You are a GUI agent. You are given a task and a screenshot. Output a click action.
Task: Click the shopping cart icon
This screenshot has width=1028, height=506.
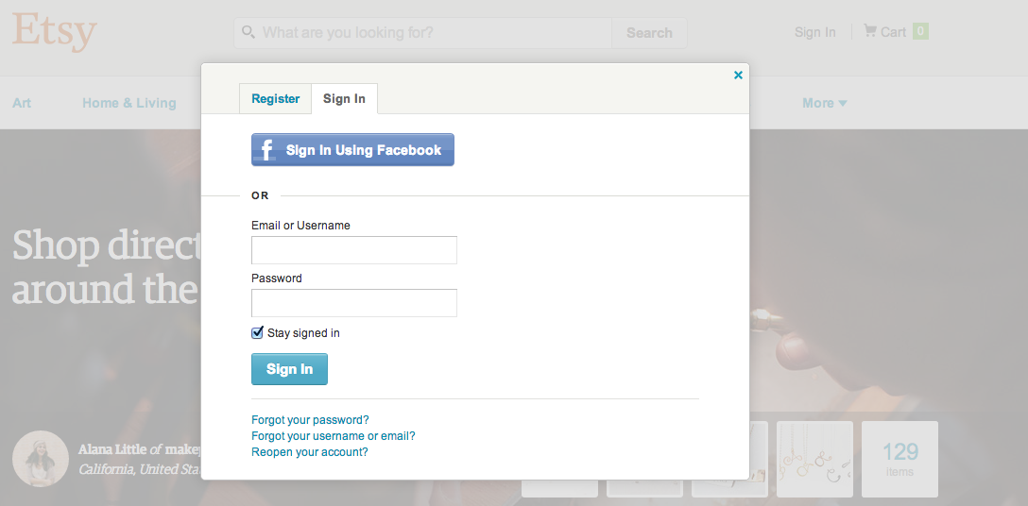pos(870,30)
